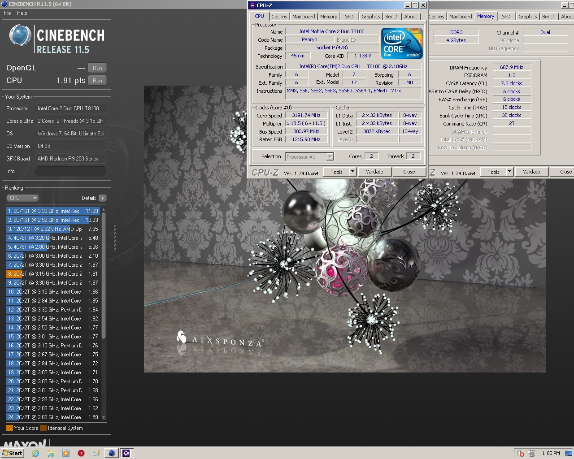Click the DRAM Frequency value 607.9 MHz
This screenshot has width=574, height=459.
point(512,67)
